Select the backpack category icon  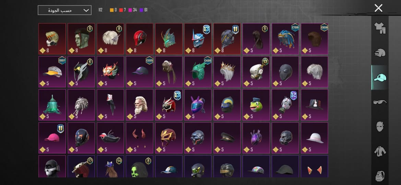(380, 175)
